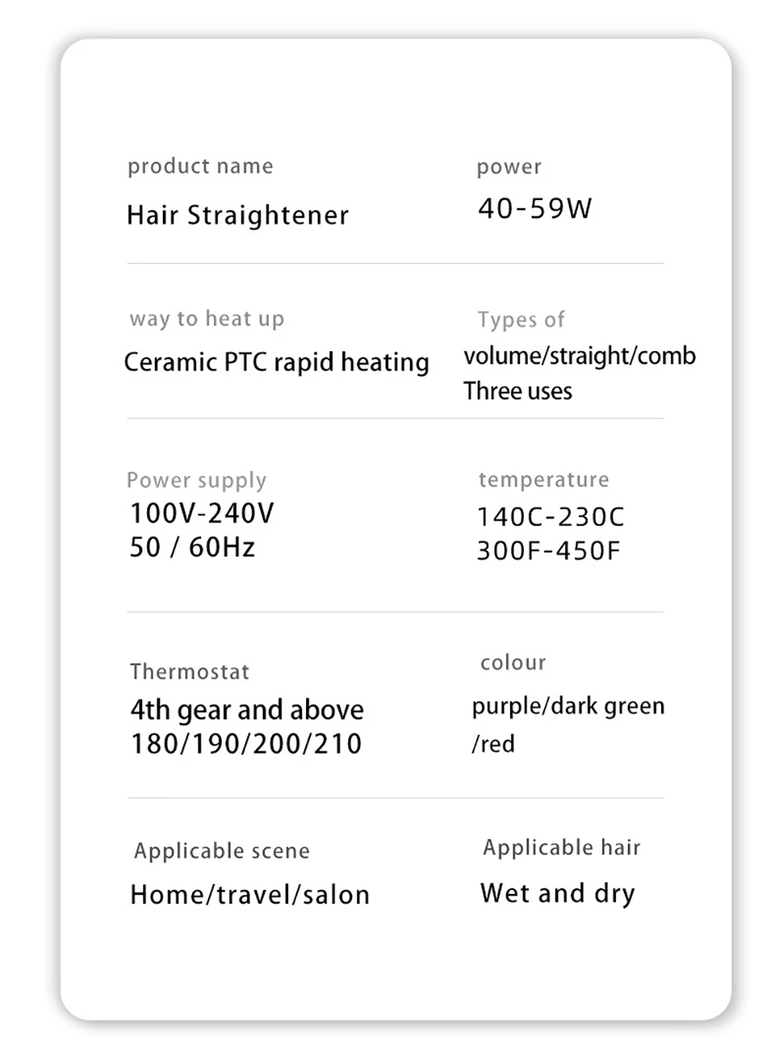
Task: Click 'purple/dark green' colour text
Action: pos(568,706)
